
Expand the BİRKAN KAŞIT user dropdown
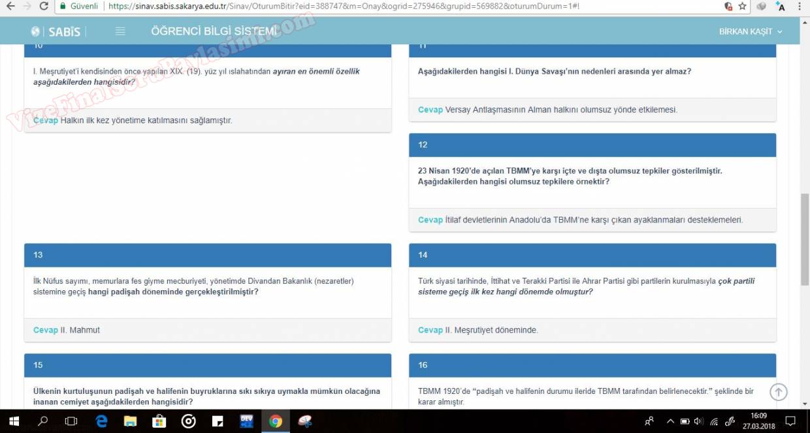click(x=750, y=31)
